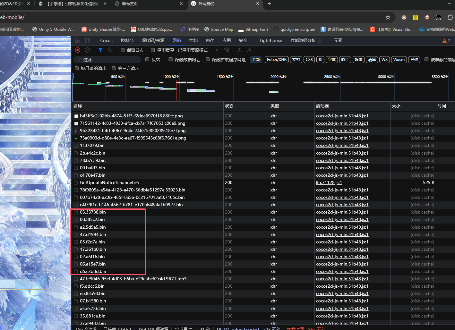Clear the network log
The width and height of the screenshot is (455, 330).
pos(87,50)
